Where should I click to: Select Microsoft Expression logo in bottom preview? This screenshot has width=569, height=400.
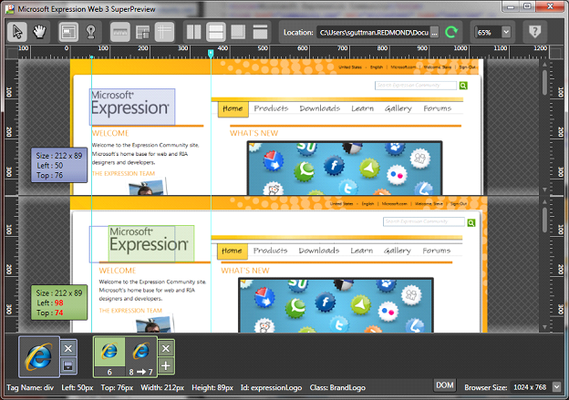151,243
